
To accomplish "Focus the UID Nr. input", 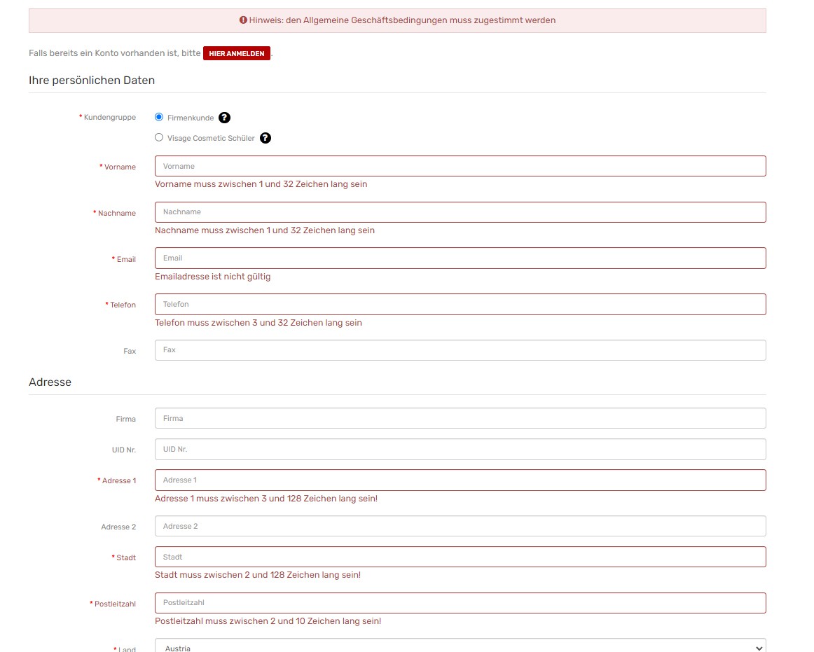I will point(460,449).
